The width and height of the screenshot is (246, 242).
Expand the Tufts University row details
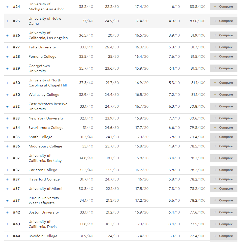pos(7,47)
